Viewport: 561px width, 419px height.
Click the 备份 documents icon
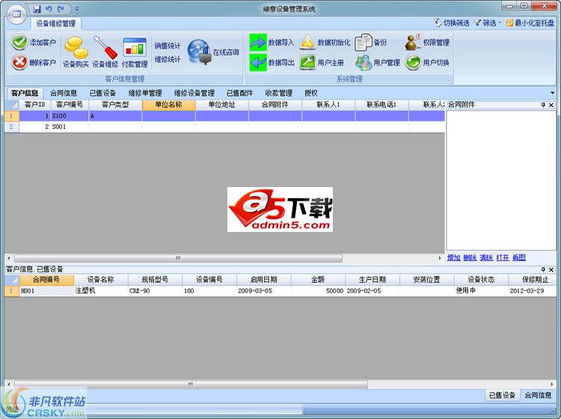pyautogui.click(x=363, y=42)
